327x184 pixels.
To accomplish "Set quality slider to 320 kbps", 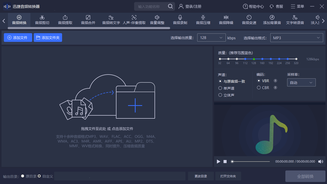I will (296, 59).
